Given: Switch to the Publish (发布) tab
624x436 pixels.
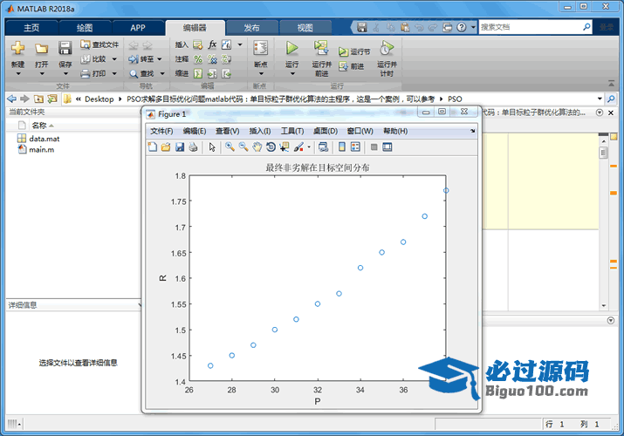Looking at the screenshot, I should tap(251, 28).
